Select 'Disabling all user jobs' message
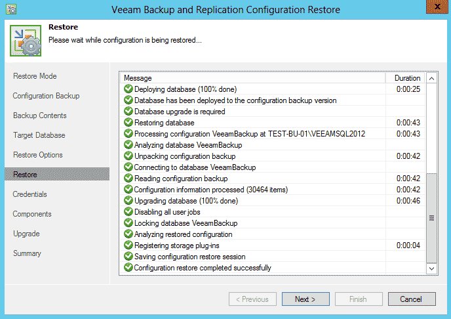Viewport: 451px width, 319px height. pyautogui.click(x=167, y=212)
